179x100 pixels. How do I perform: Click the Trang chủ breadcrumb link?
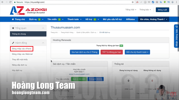(54, 32)
